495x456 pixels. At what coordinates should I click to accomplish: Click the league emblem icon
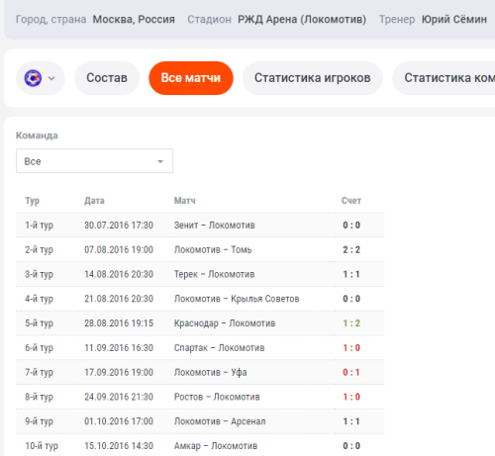33,78
